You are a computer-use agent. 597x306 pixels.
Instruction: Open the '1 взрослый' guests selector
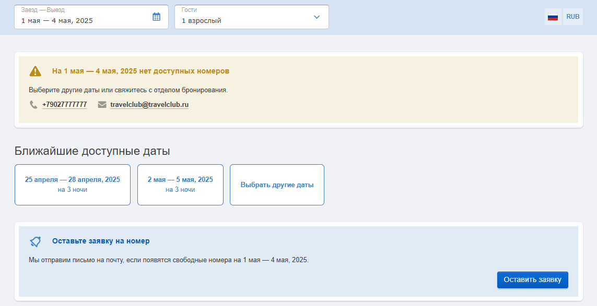click(252, 17)
